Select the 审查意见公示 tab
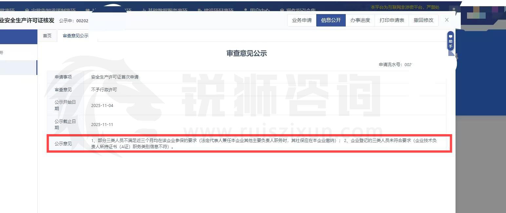 tap(75, 36)
